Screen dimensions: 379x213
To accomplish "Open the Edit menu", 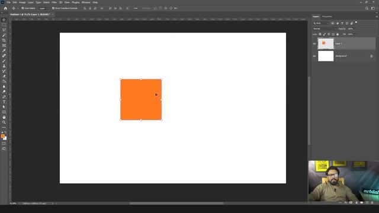I will pos(15,2).
